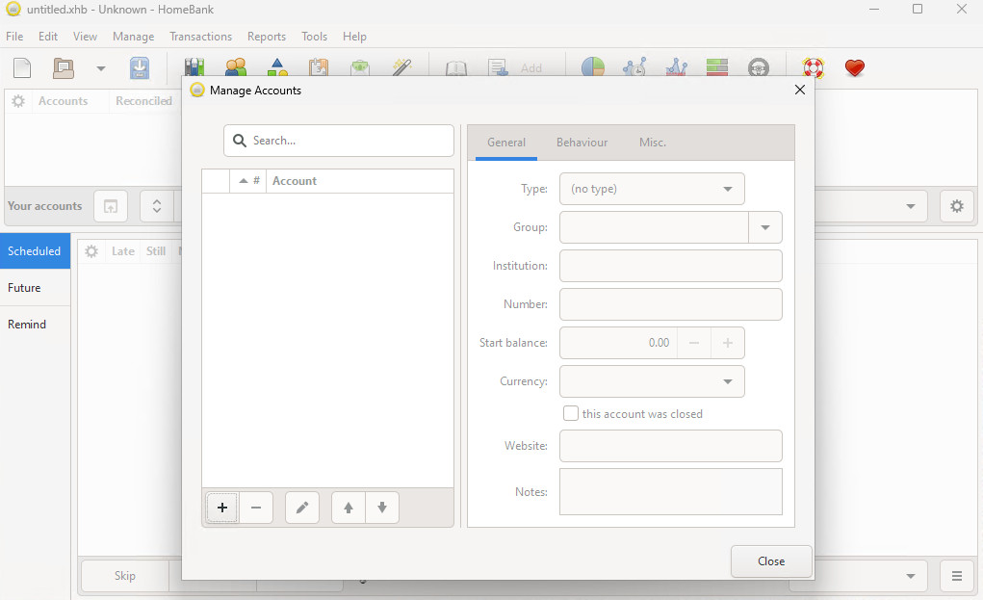
Task: Open hamburger menu at bottom right
Action: (x=957, y=576)
